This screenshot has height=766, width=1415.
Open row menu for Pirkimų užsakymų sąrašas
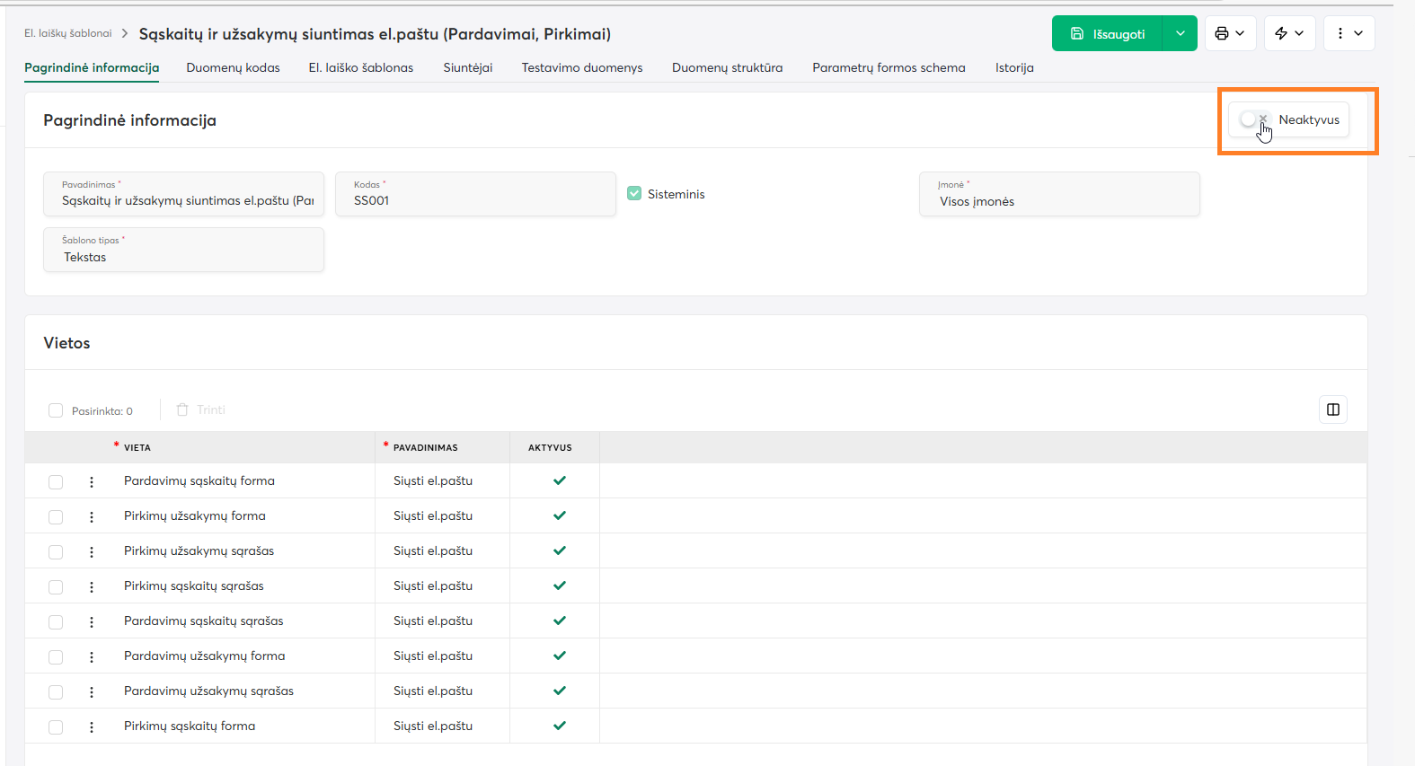[92, 551]
